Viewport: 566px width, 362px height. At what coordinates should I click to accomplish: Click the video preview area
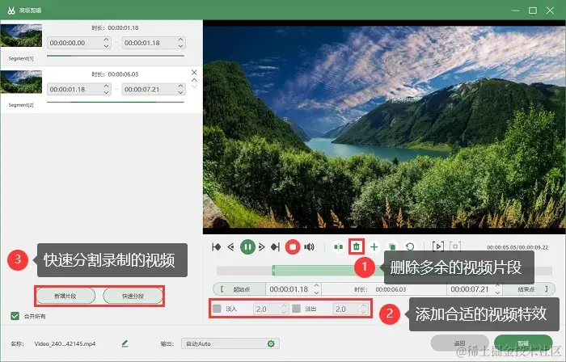coord(384,127)
